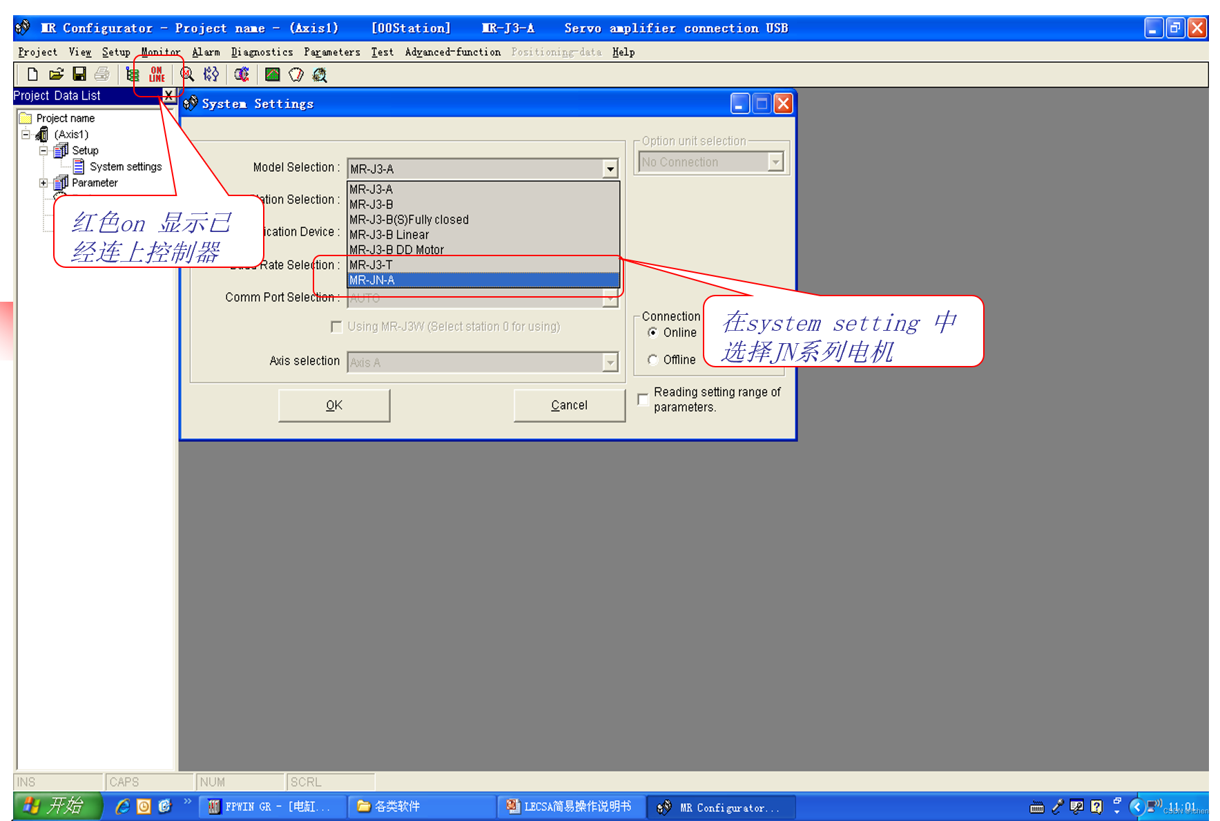Open the View menu
Screen dimensions: 1220x821
79,52
